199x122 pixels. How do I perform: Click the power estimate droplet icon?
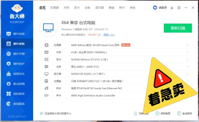tap(136, 114)
